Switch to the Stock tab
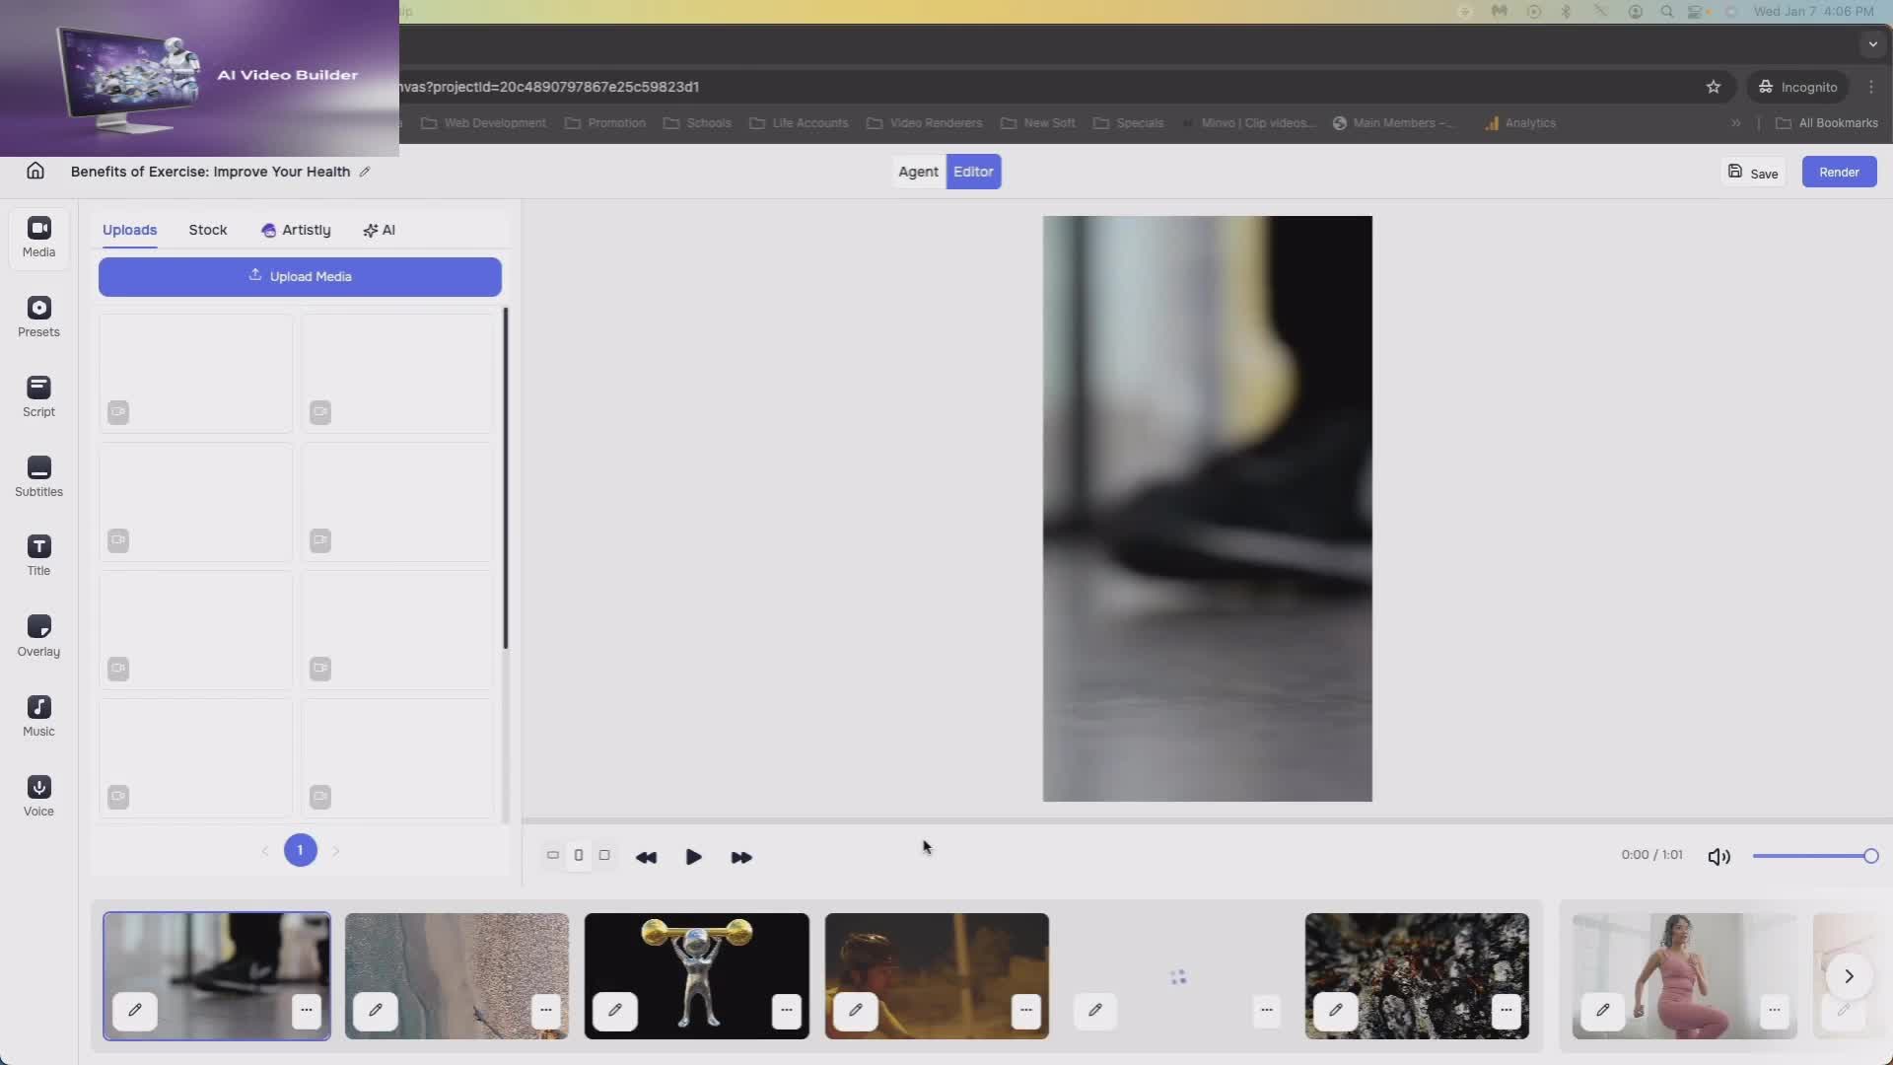 click(x=208, y=230)
